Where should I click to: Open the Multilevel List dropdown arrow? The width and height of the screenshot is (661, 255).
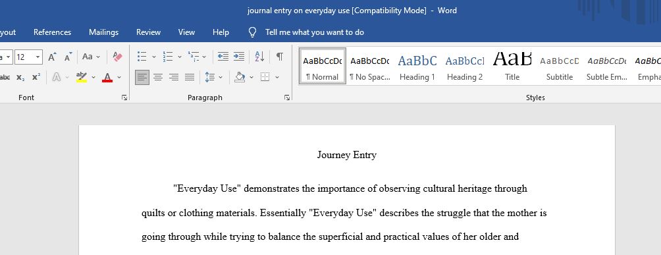(x=205, y=57)
